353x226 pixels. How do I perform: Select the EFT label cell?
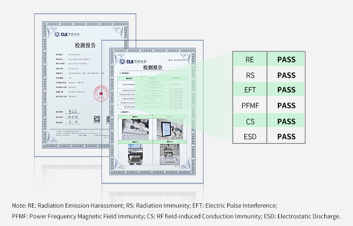point(249,90)
